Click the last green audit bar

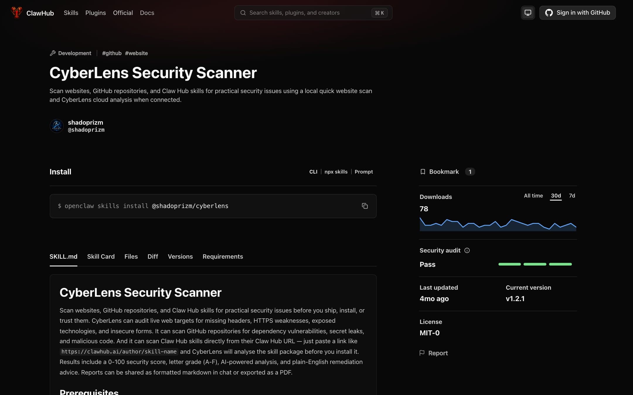pyautogui.click(x=560, y=264)
